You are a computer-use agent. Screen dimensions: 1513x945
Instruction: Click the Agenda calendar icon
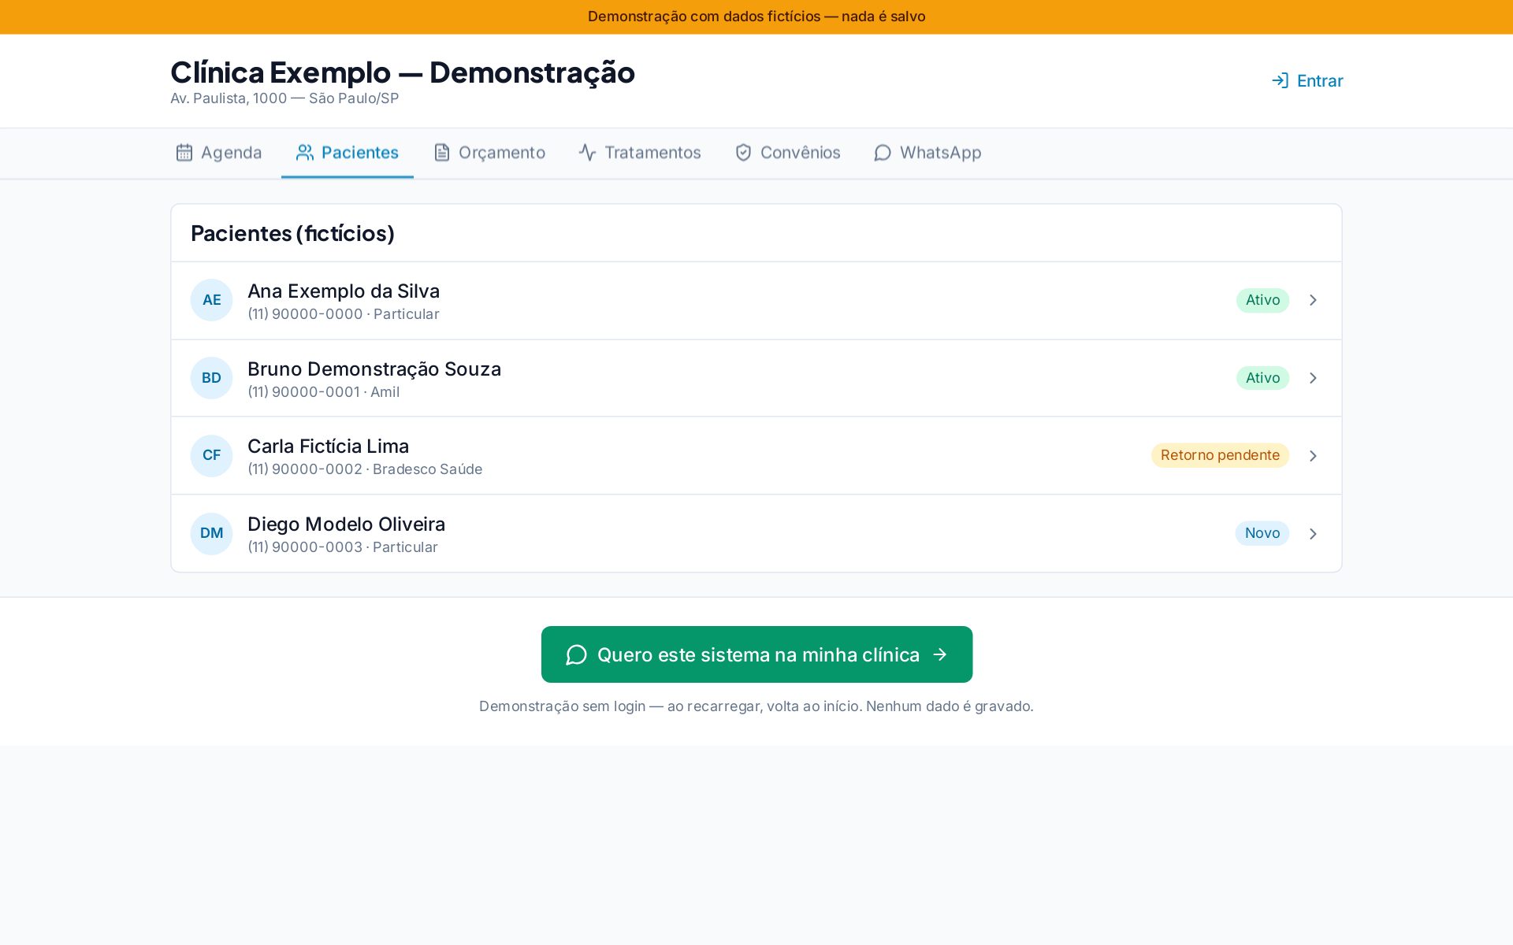pos(184,153)
